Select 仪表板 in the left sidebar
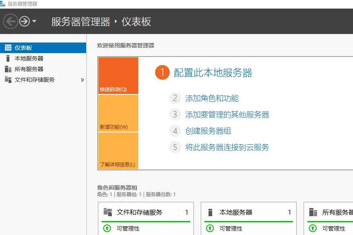This screenshot has height=235, width=353. click(23, 48)
